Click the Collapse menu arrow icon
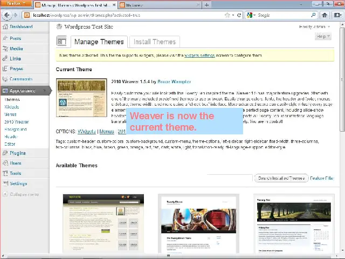Screen dimensions: 345x259 point(5,194)
